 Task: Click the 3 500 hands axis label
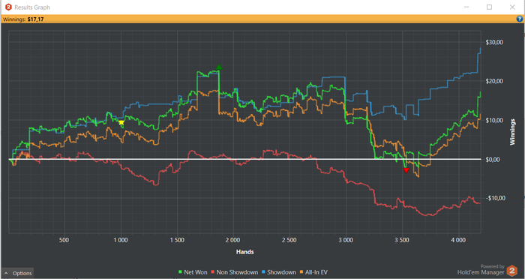(402, 240)
